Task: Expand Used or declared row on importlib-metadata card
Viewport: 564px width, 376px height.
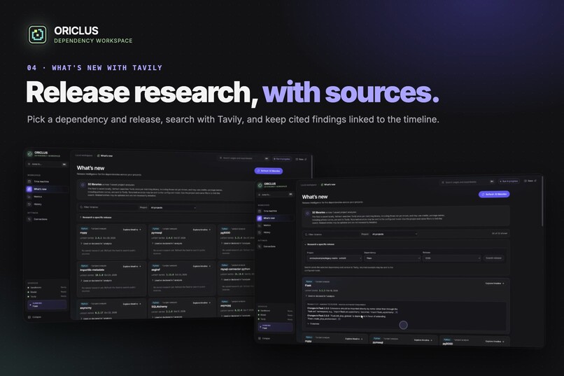Action: tap(96, 281)
